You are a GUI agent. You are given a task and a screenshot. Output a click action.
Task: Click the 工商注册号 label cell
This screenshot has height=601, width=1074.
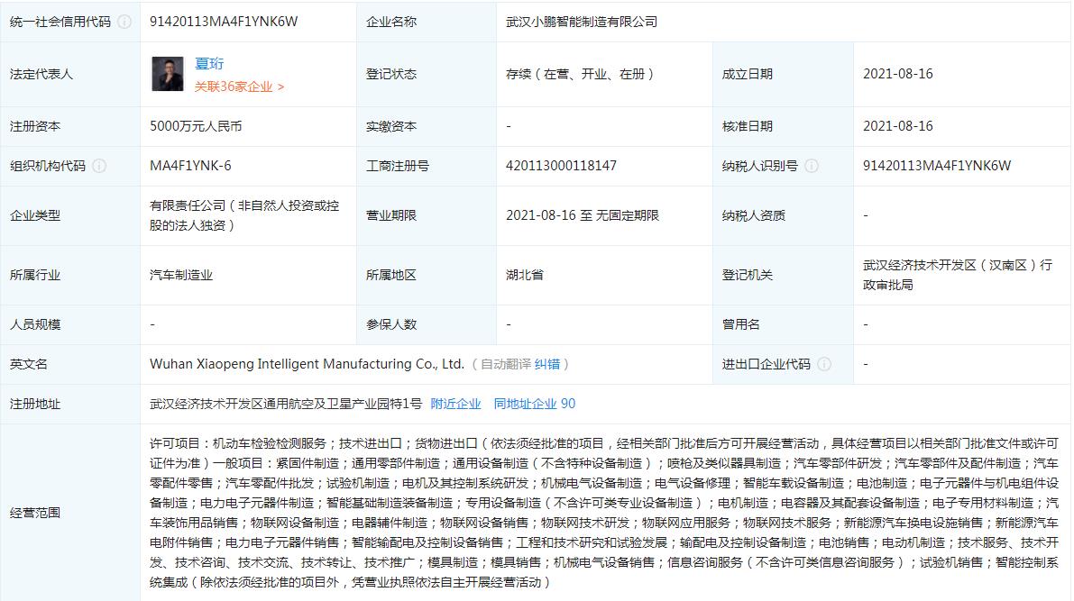point(426,166)
